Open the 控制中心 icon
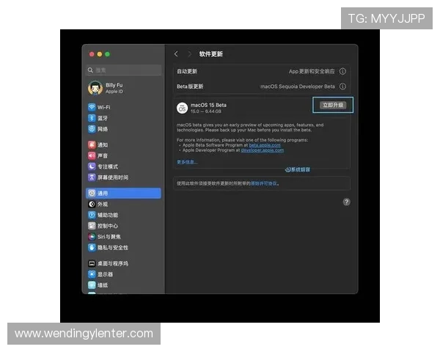This screenshot has height=352, width=440. point(92,226)
